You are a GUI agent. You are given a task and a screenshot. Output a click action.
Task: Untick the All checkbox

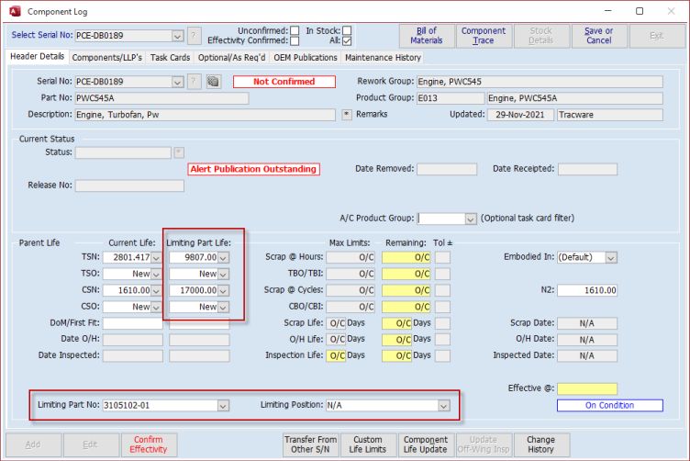pos(347,41)
